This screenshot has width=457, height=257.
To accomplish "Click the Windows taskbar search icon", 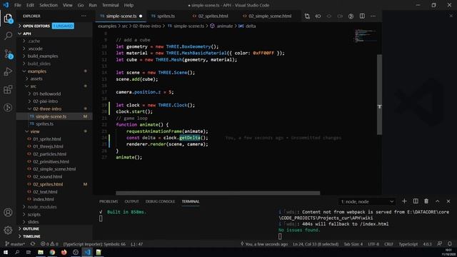I will click(x=17, y=252).
